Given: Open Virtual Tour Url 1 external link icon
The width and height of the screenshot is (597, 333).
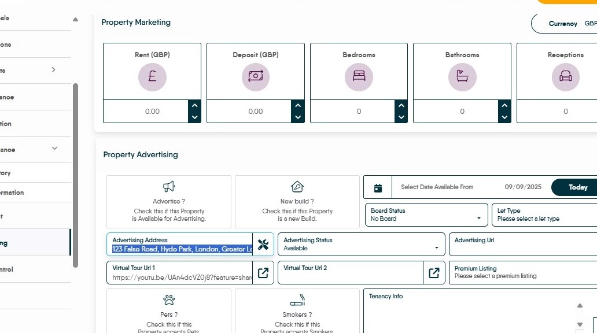Looking at the screenshot, I should 263,273.
